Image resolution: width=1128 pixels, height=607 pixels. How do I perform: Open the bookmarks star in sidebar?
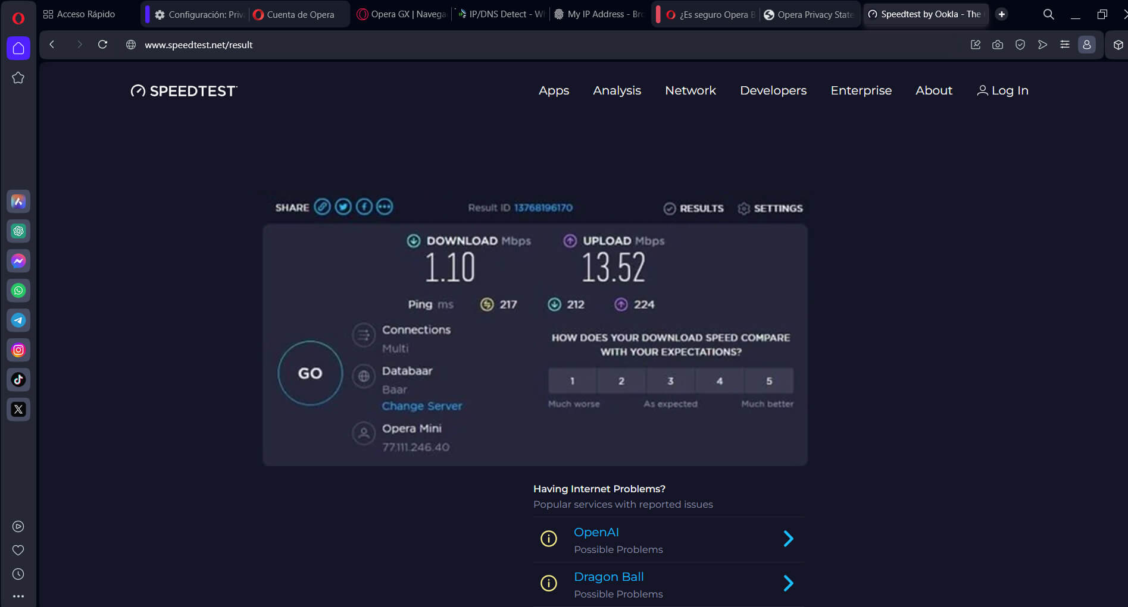pyautogui.click(x=18, y=78)
